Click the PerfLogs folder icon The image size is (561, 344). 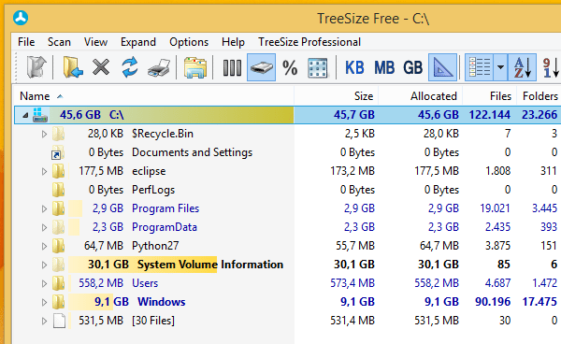(x=58, y=190)
